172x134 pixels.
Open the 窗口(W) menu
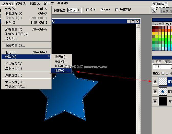click(49, 3)
